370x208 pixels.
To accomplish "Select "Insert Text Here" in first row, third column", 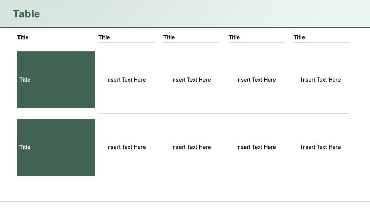I will (191, 80).
